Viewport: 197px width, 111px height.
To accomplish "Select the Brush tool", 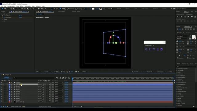I will pos(34,9).
